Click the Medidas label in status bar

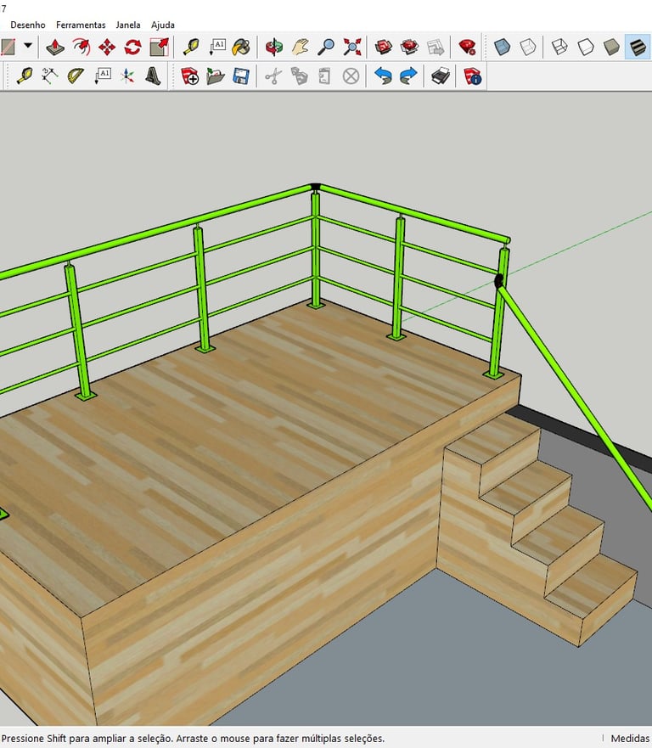(630, 739)
